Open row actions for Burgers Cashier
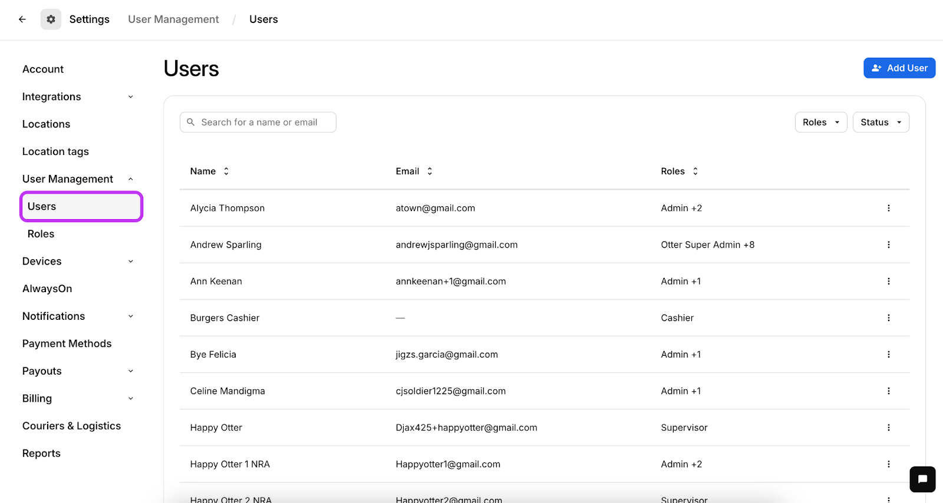Viewport: 943px width, 503px height. (889, 317)
